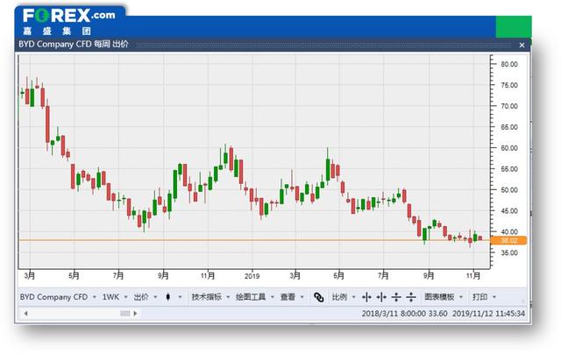
Task: Click the chart title BYD Company CFD 每周 出价
Action: [74, 45]
